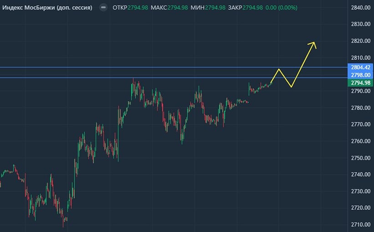Select the lower horizontal line at 2798.00

[x=174, y=77]
